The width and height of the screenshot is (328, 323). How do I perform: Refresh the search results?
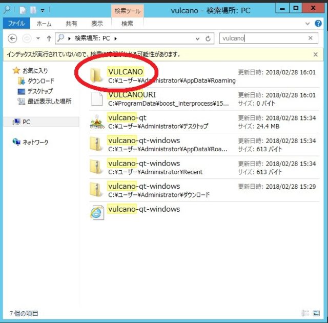pos(208,38)
